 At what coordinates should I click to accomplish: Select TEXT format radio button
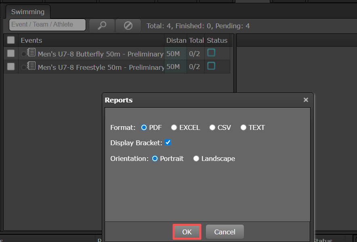244,127
